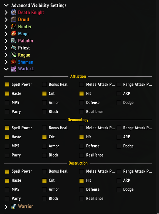Click the Paladin class icon
159x214 pixels.
point(13,41)
